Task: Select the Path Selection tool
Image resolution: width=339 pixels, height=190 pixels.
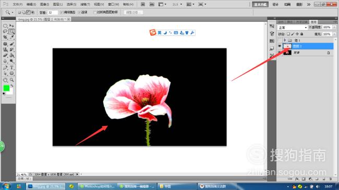Action: pos(5,73)
